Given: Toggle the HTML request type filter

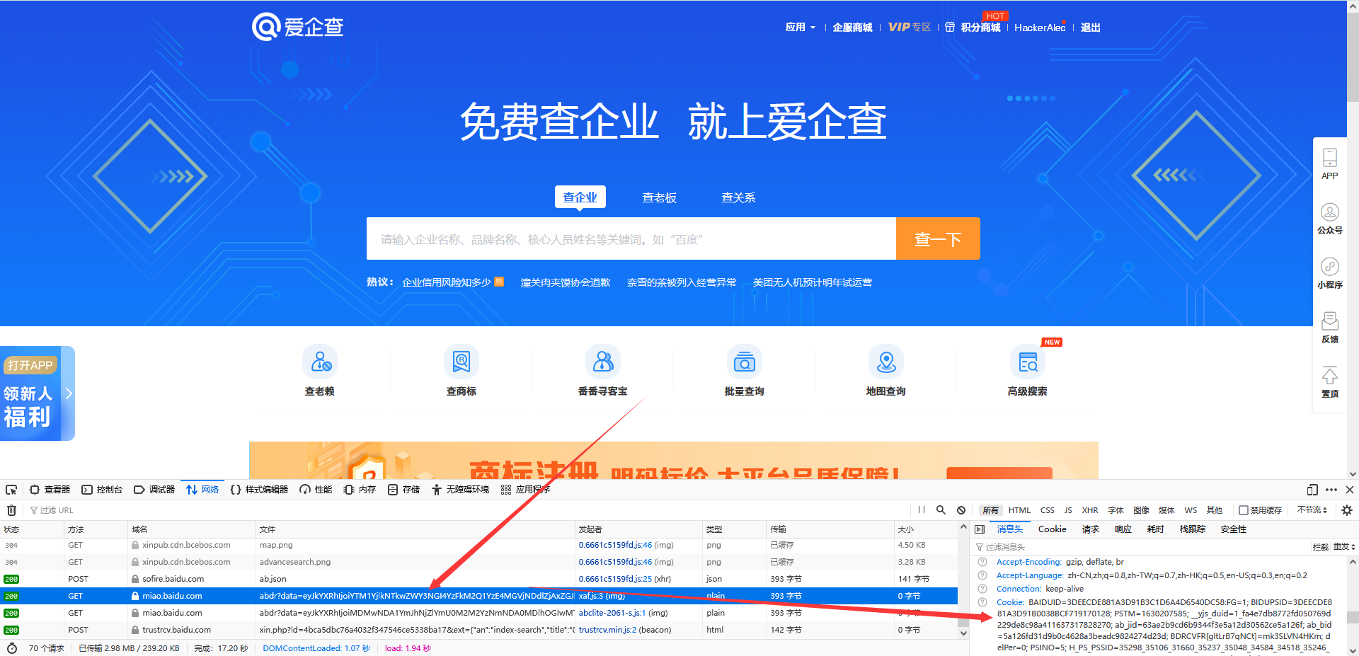Looking at the screenshot, I should pos(1019,510).
